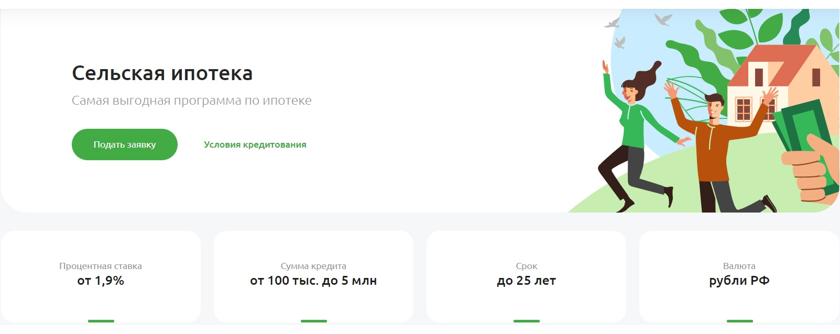Click green bar under Процентная ставка card
Viewport: 840px width, 334px height.
tap(101, 321)
